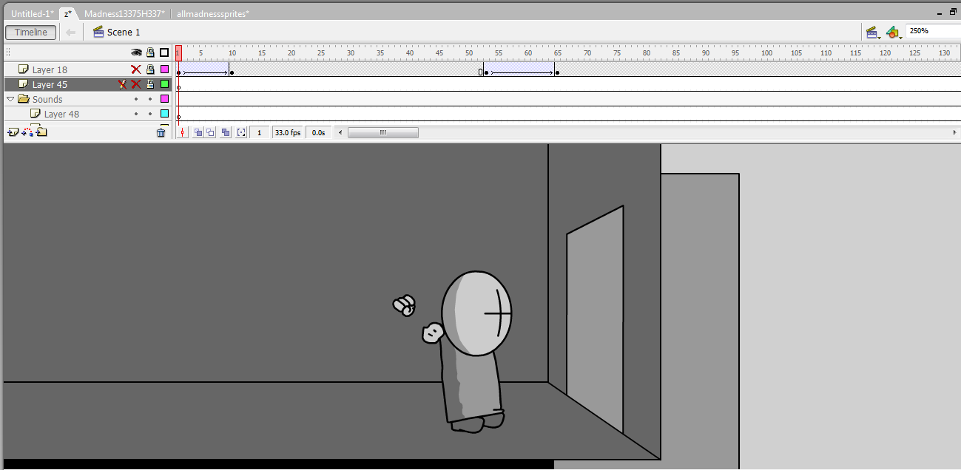The height and width of the screenshot is (470, 961).
Task: Toggle Layer 45 lock padlock
Action: click(150, 84)
